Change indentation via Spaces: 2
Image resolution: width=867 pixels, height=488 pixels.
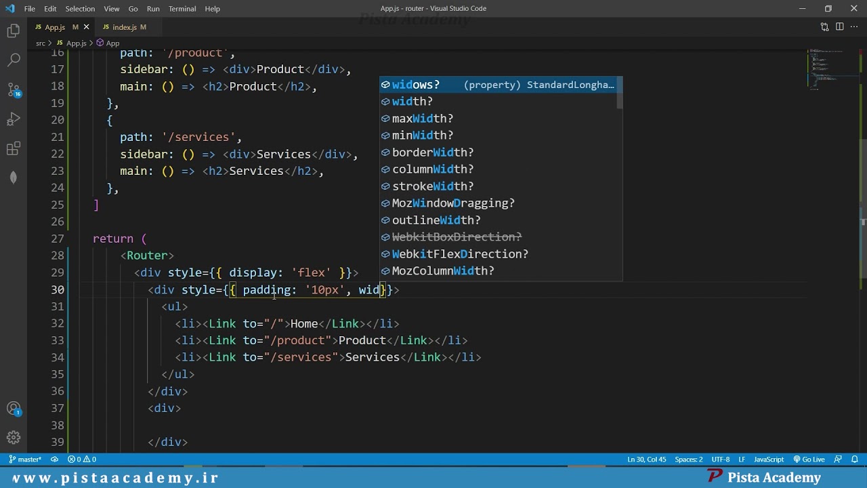coord(688,460)
